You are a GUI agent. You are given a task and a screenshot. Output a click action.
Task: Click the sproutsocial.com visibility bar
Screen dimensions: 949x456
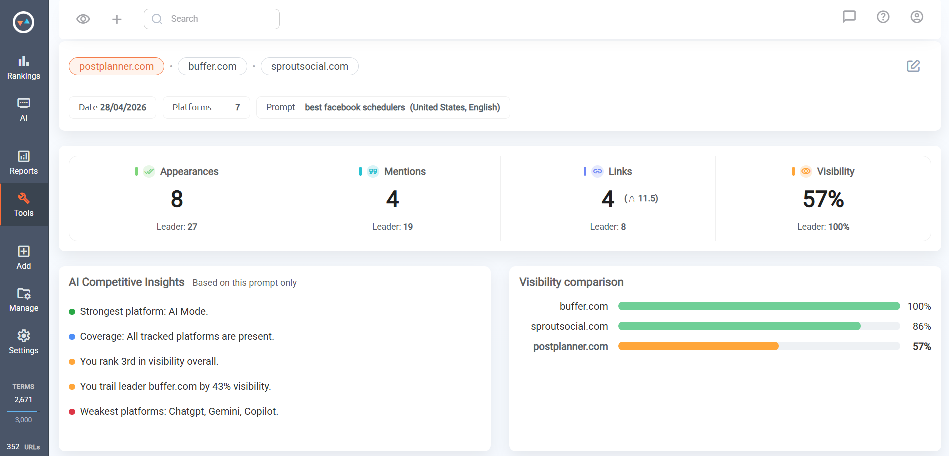coord(759,326)
